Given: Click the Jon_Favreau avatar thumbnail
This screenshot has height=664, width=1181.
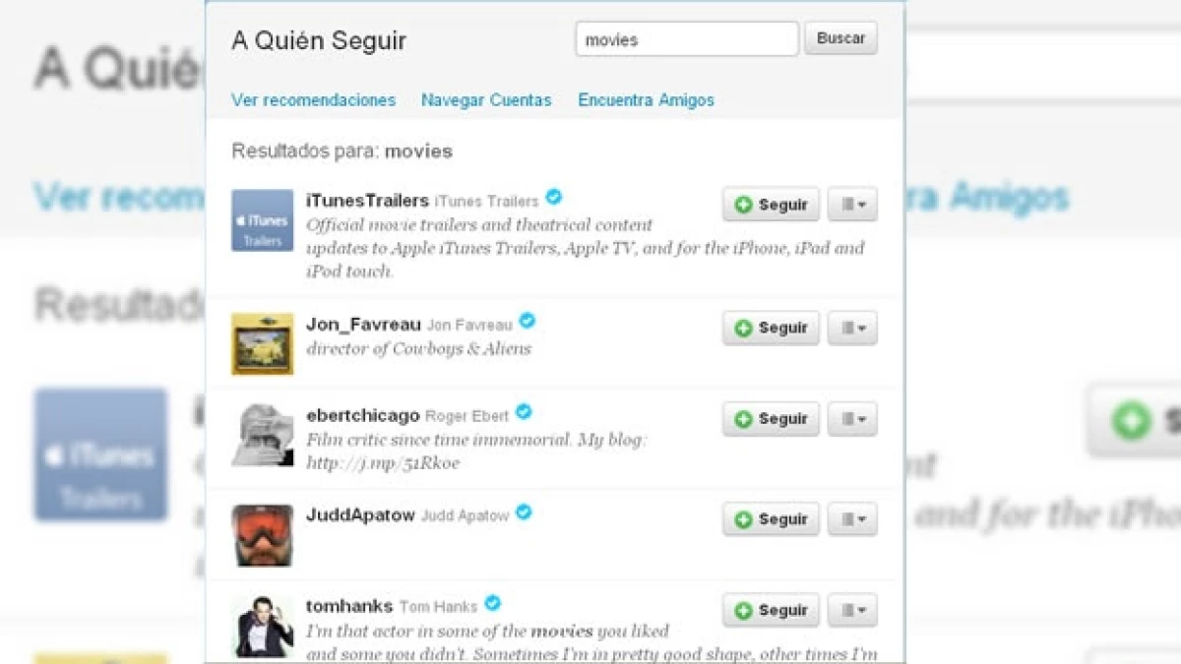Looking at the screenshot, I should pos(263,344).
